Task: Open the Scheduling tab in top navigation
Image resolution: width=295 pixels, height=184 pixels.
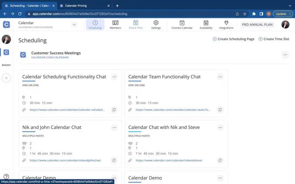Action: point(95,25)
